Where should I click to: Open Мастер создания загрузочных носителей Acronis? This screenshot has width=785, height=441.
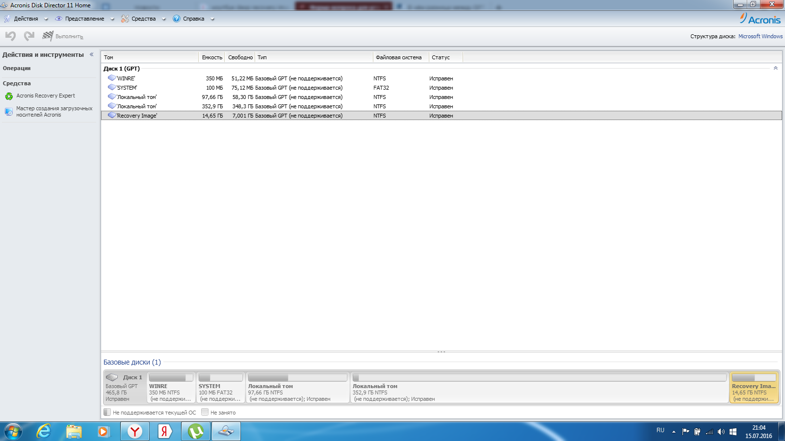click(54, 112)
